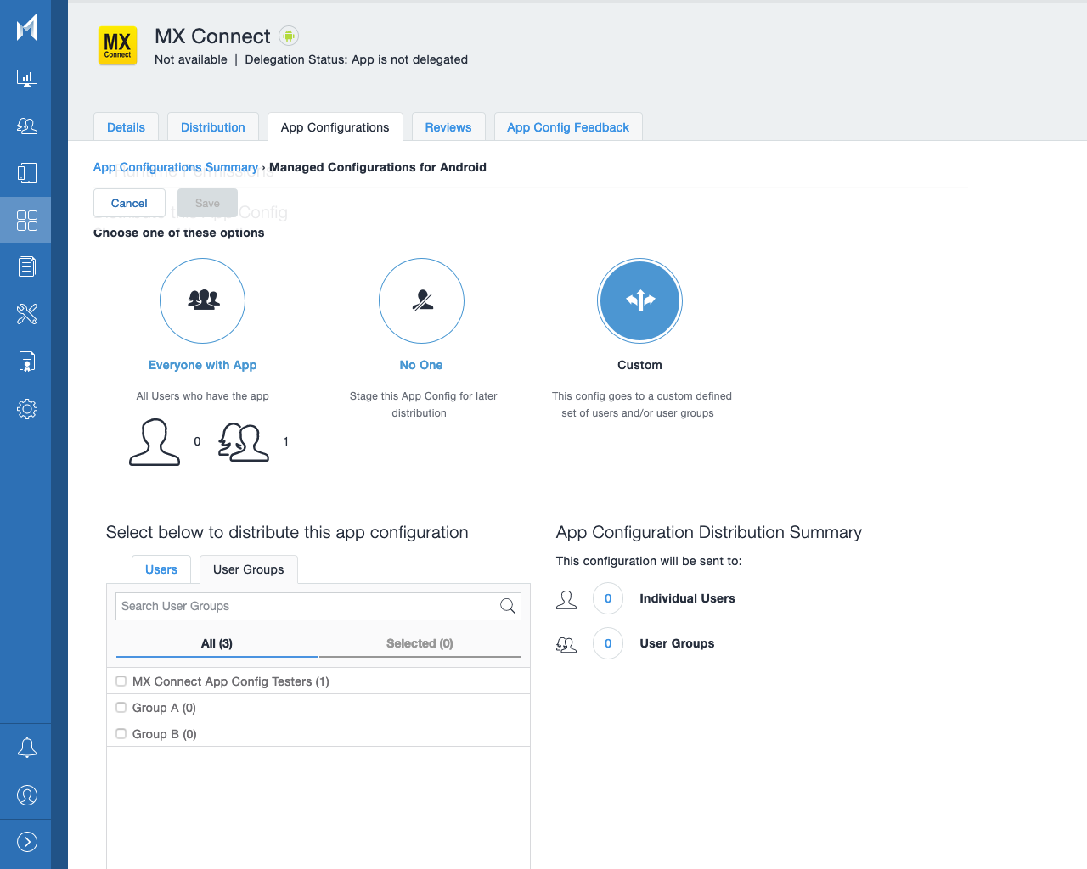Check the MX Connect App Config Testers group
Image resolution: width=1087 pixels, height=869 pixels.
[x=121, y=681]
